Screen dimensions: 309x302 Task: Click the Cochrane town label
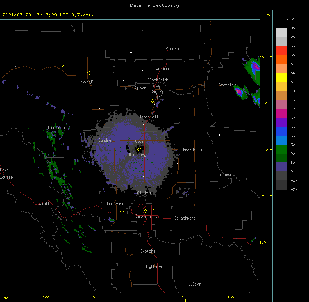(115, 204)
